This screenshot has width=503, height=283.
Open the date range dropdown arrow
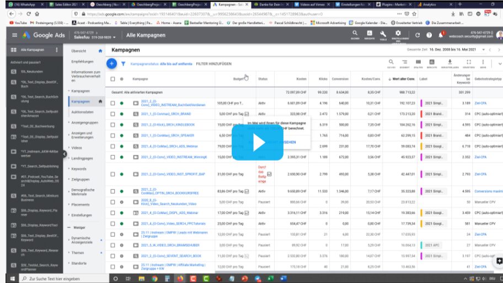(x=484, y=50)
